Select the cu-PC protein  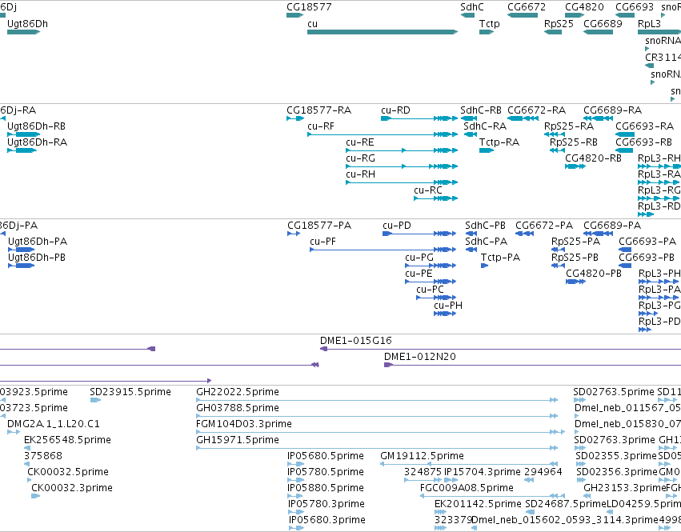[x=436, y=298]
